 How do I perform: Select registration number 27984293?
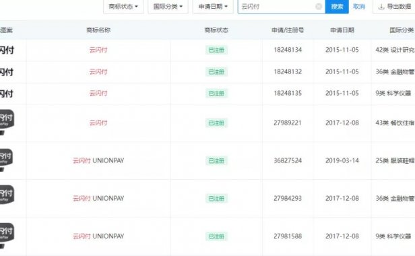(x=288, y=198)
